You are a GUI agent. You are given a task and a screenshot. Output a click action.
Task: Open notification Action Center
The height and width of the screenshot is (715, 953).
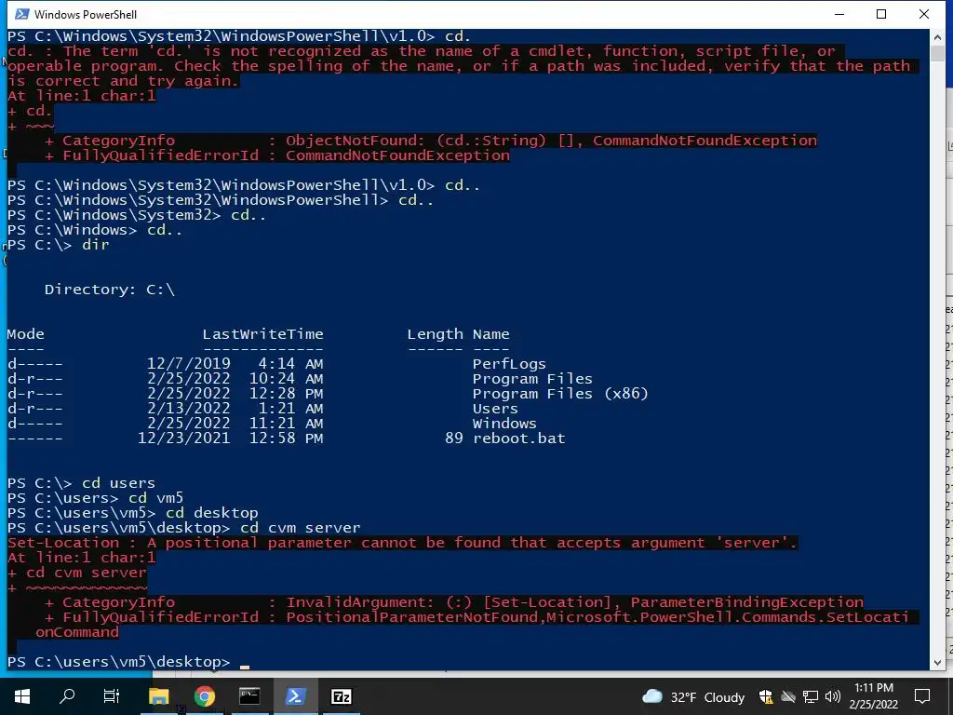(x=922, y=696)
